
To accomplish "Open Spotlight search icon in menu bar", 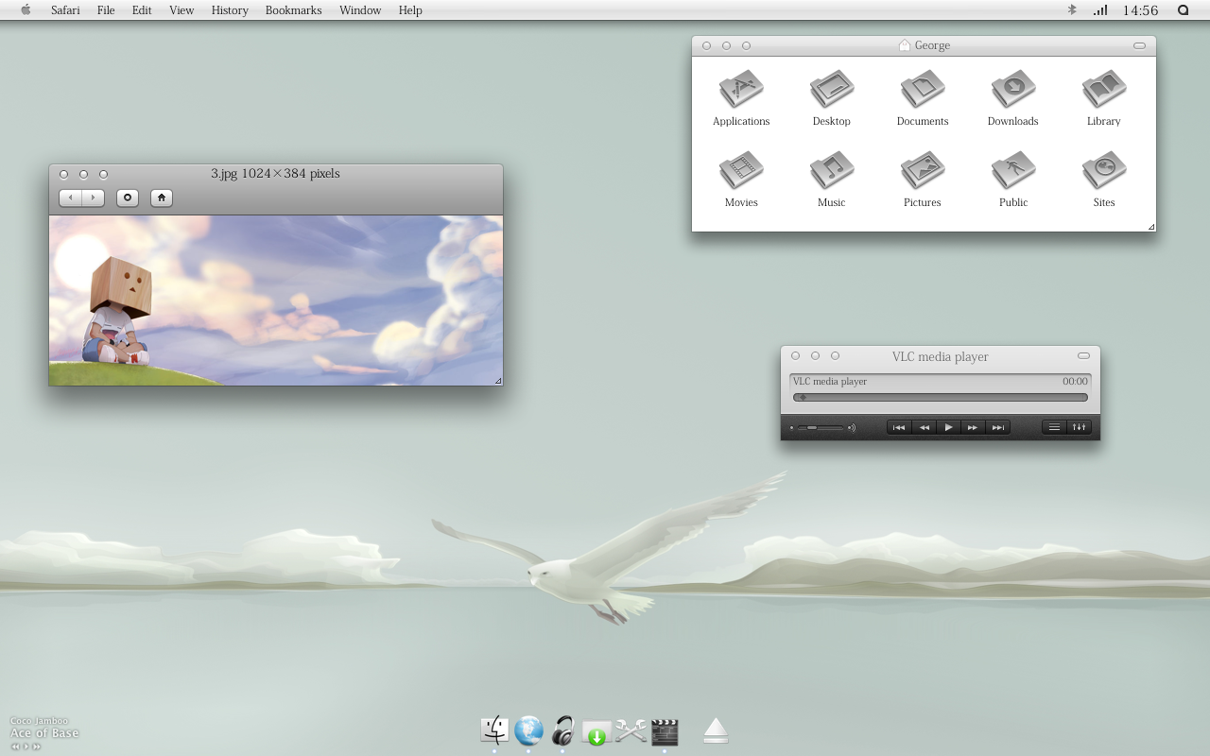I will [x=1183, y=10].
